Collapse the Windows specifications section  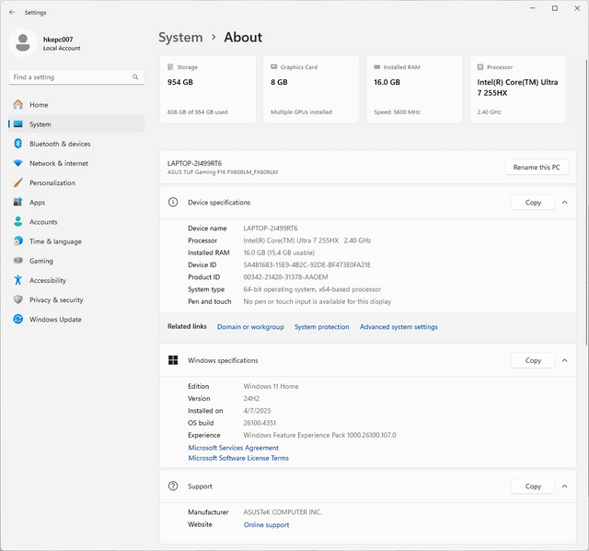pos(564,360)
